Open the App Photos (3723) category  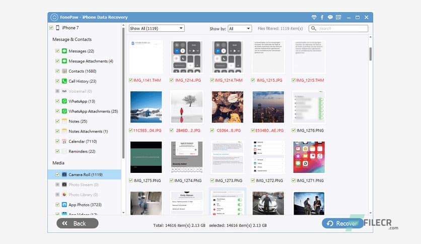pyautogui.click(x=85, y=205)
